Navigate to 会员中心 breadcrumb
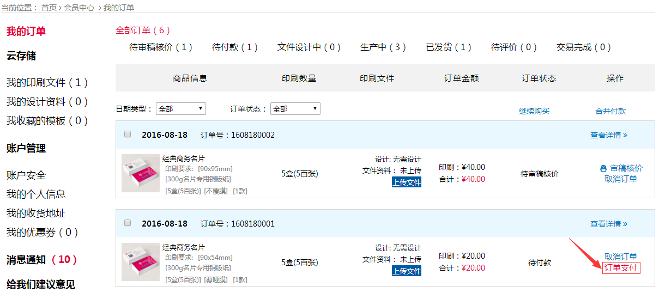This screenshot has width=659, height=293. coord(79,8)
